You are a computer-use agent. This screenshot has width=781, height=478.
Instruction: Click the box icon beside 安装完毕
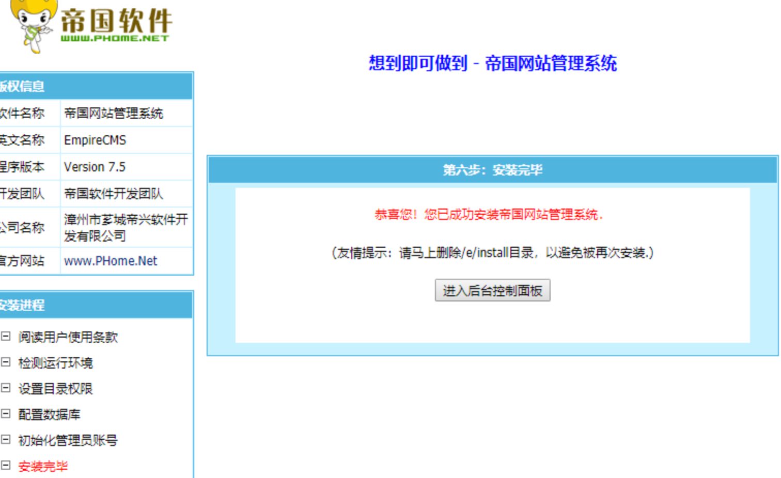click(x=6, y=466)
